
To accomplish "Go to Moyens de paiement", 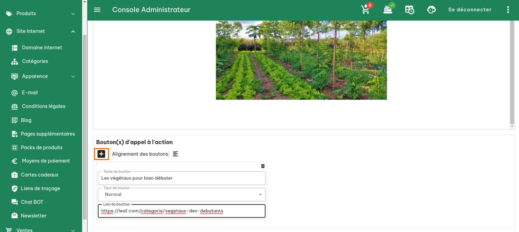I will [45, 161].
